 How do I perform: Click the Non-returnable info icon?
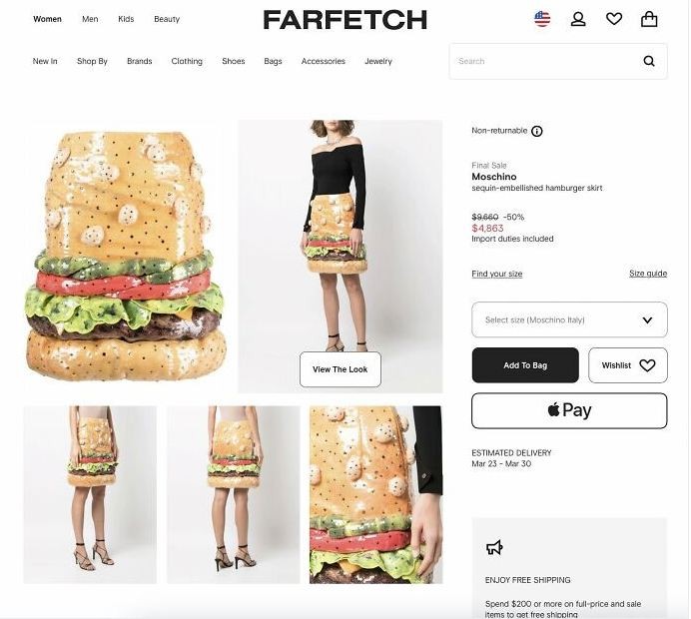[537, 131]
